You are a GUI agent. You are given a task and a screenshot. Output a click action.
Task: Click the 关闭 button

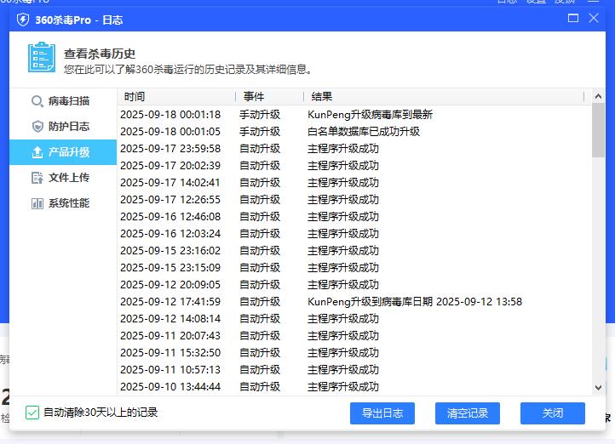click(x=553, y=413)
